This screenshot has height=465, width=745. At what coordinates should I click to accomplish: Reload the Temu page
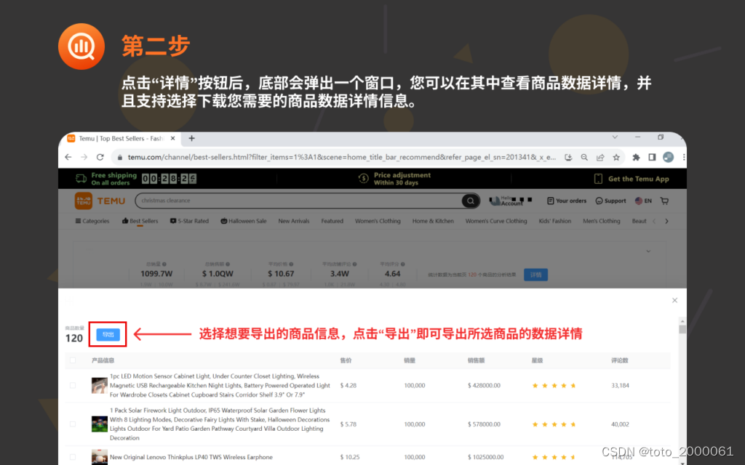(x=100, y=157)
